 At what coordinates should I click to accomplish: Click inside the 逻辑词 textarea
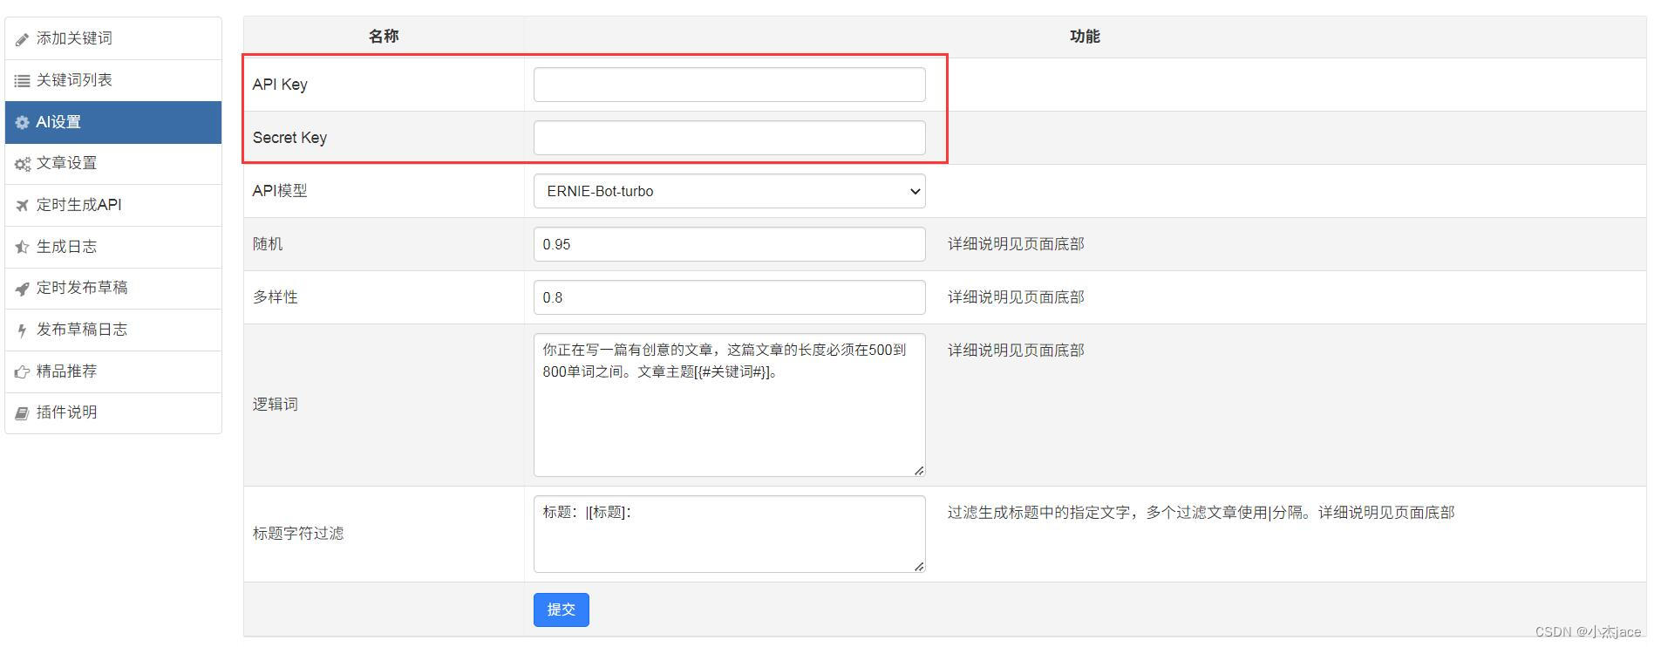click(729, 405)
